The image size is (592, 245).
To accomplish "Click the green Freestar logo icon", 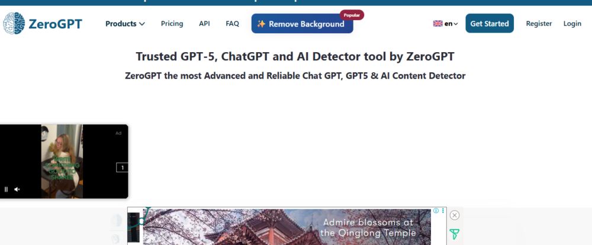I will coord(454,234).
